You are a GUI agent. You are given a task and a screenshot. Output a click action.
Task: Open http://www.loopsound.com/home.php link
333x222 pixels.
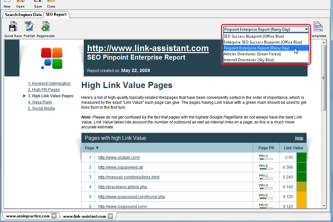tap(131, 197)
